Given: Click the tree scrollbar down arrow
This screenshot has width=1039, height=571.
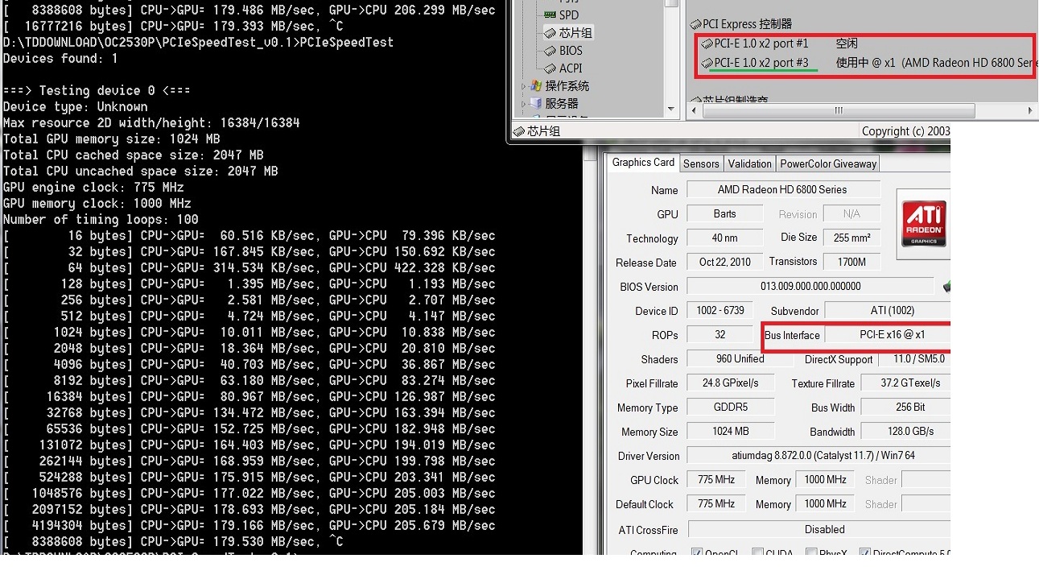Looking at the screenshot, I should click(x=671, y=109).
